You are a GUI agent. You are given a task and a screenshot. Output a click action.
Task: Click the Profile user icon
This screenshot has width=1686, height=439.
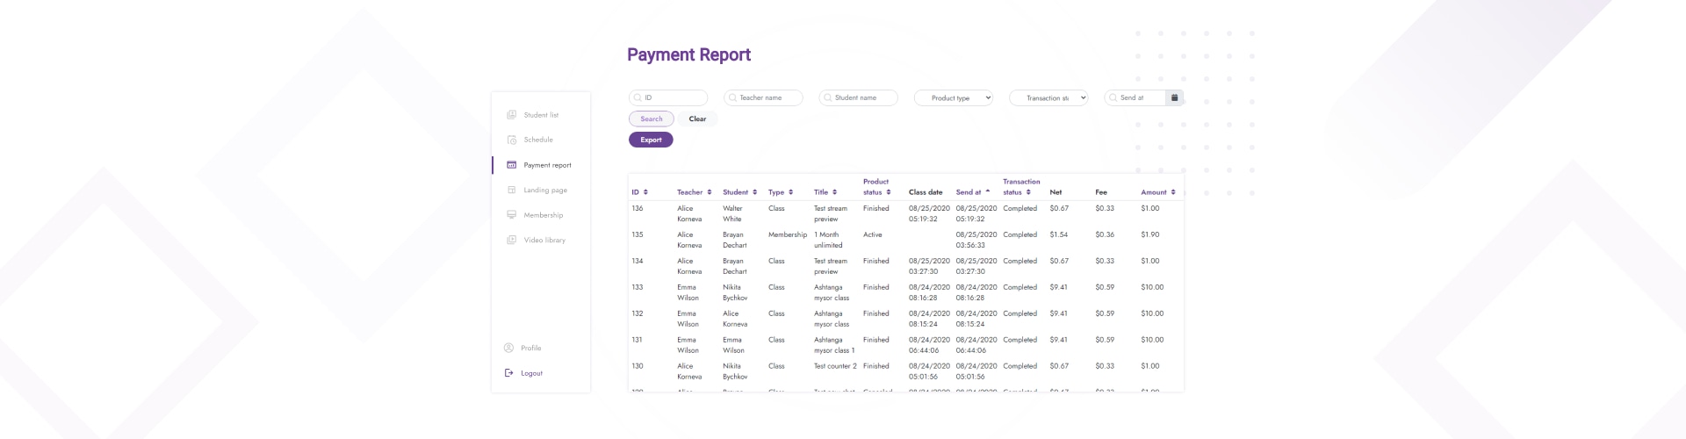[508, 348]
